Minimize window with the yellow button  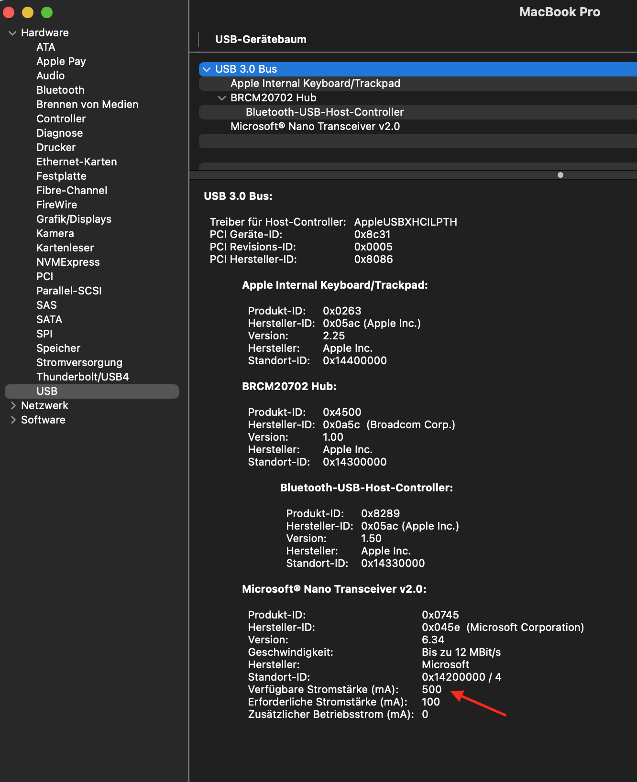point(28,12)
